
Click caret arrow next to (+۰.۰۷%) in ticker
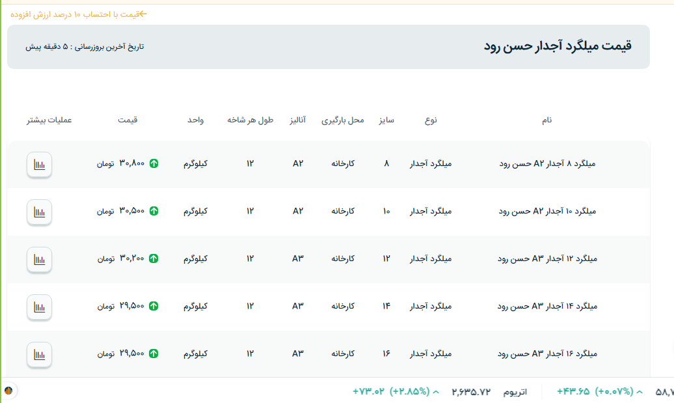(640, 392)
